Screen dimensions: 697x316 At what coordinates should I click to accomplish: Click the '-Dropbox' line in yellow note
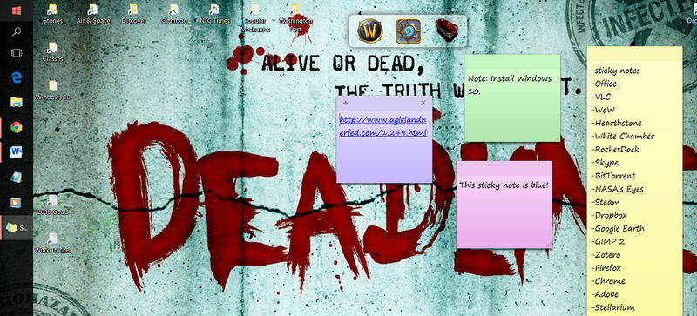pyautogui.click(x=609, y=215)
